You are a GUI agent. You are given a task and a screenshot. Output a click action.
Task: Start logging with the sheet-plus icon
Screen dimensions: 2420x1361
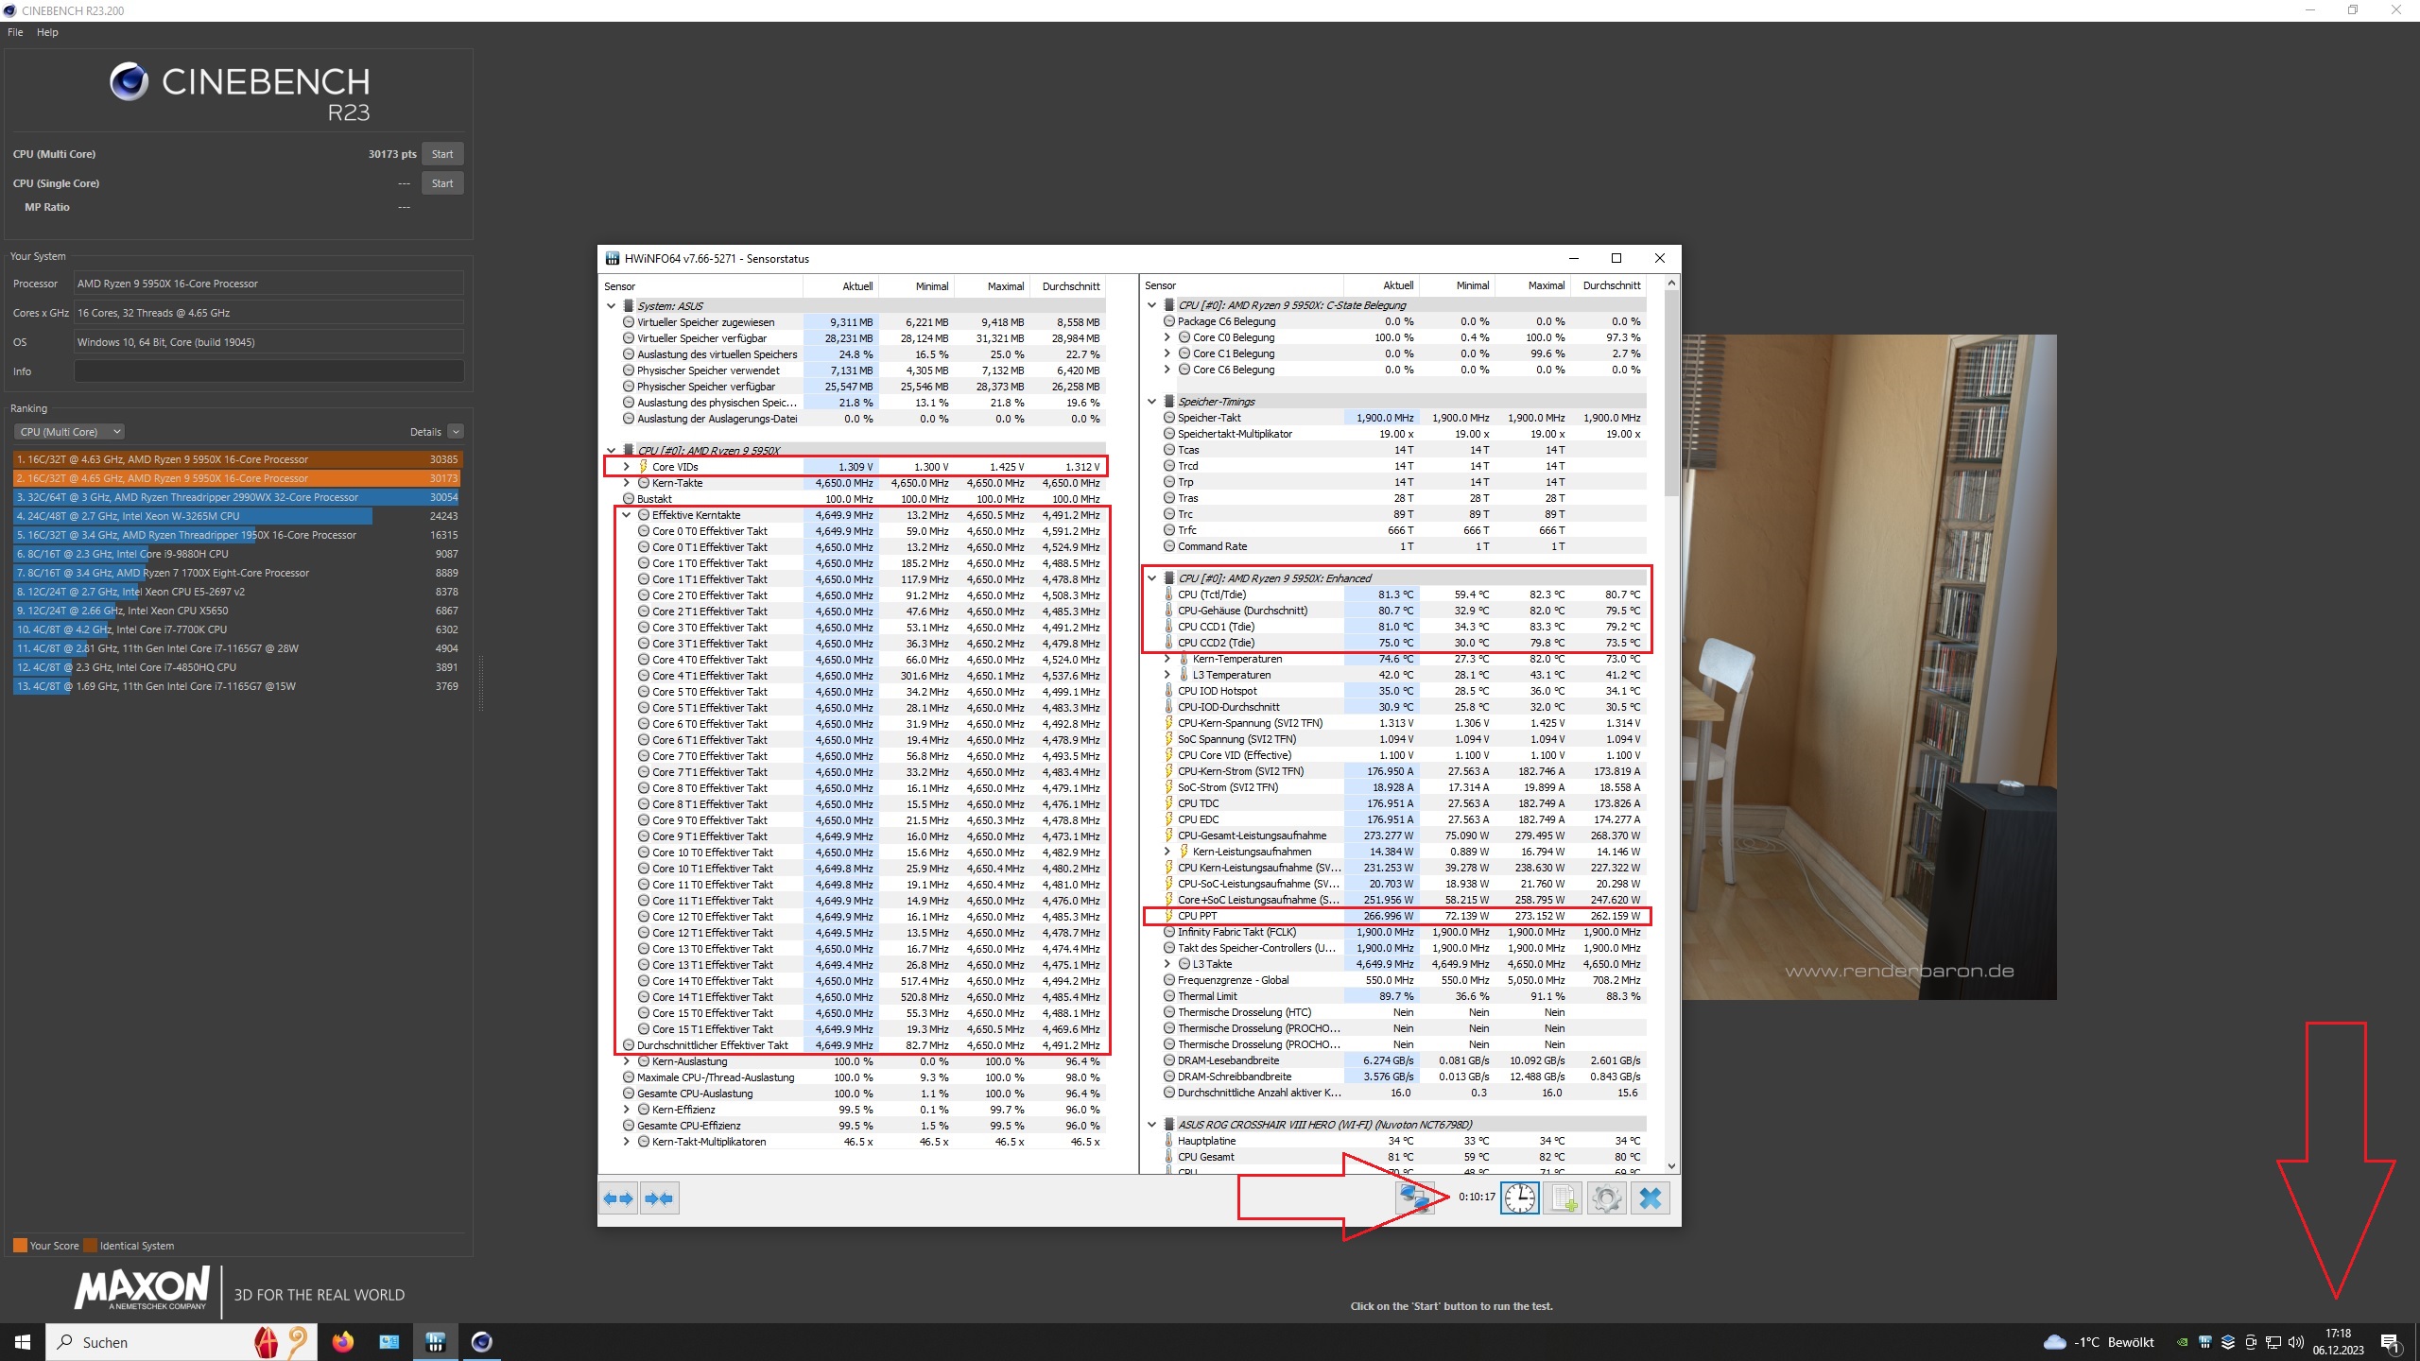pos(1563,1198)
